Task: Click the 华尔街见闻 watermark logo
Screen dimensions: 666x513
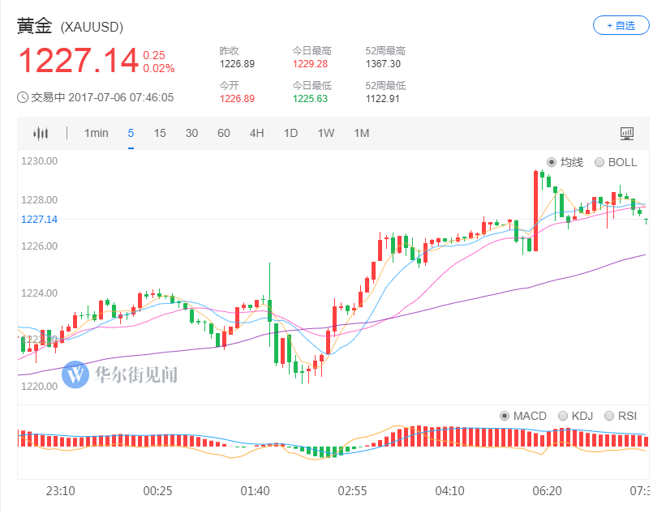Action: pos(77,375)
